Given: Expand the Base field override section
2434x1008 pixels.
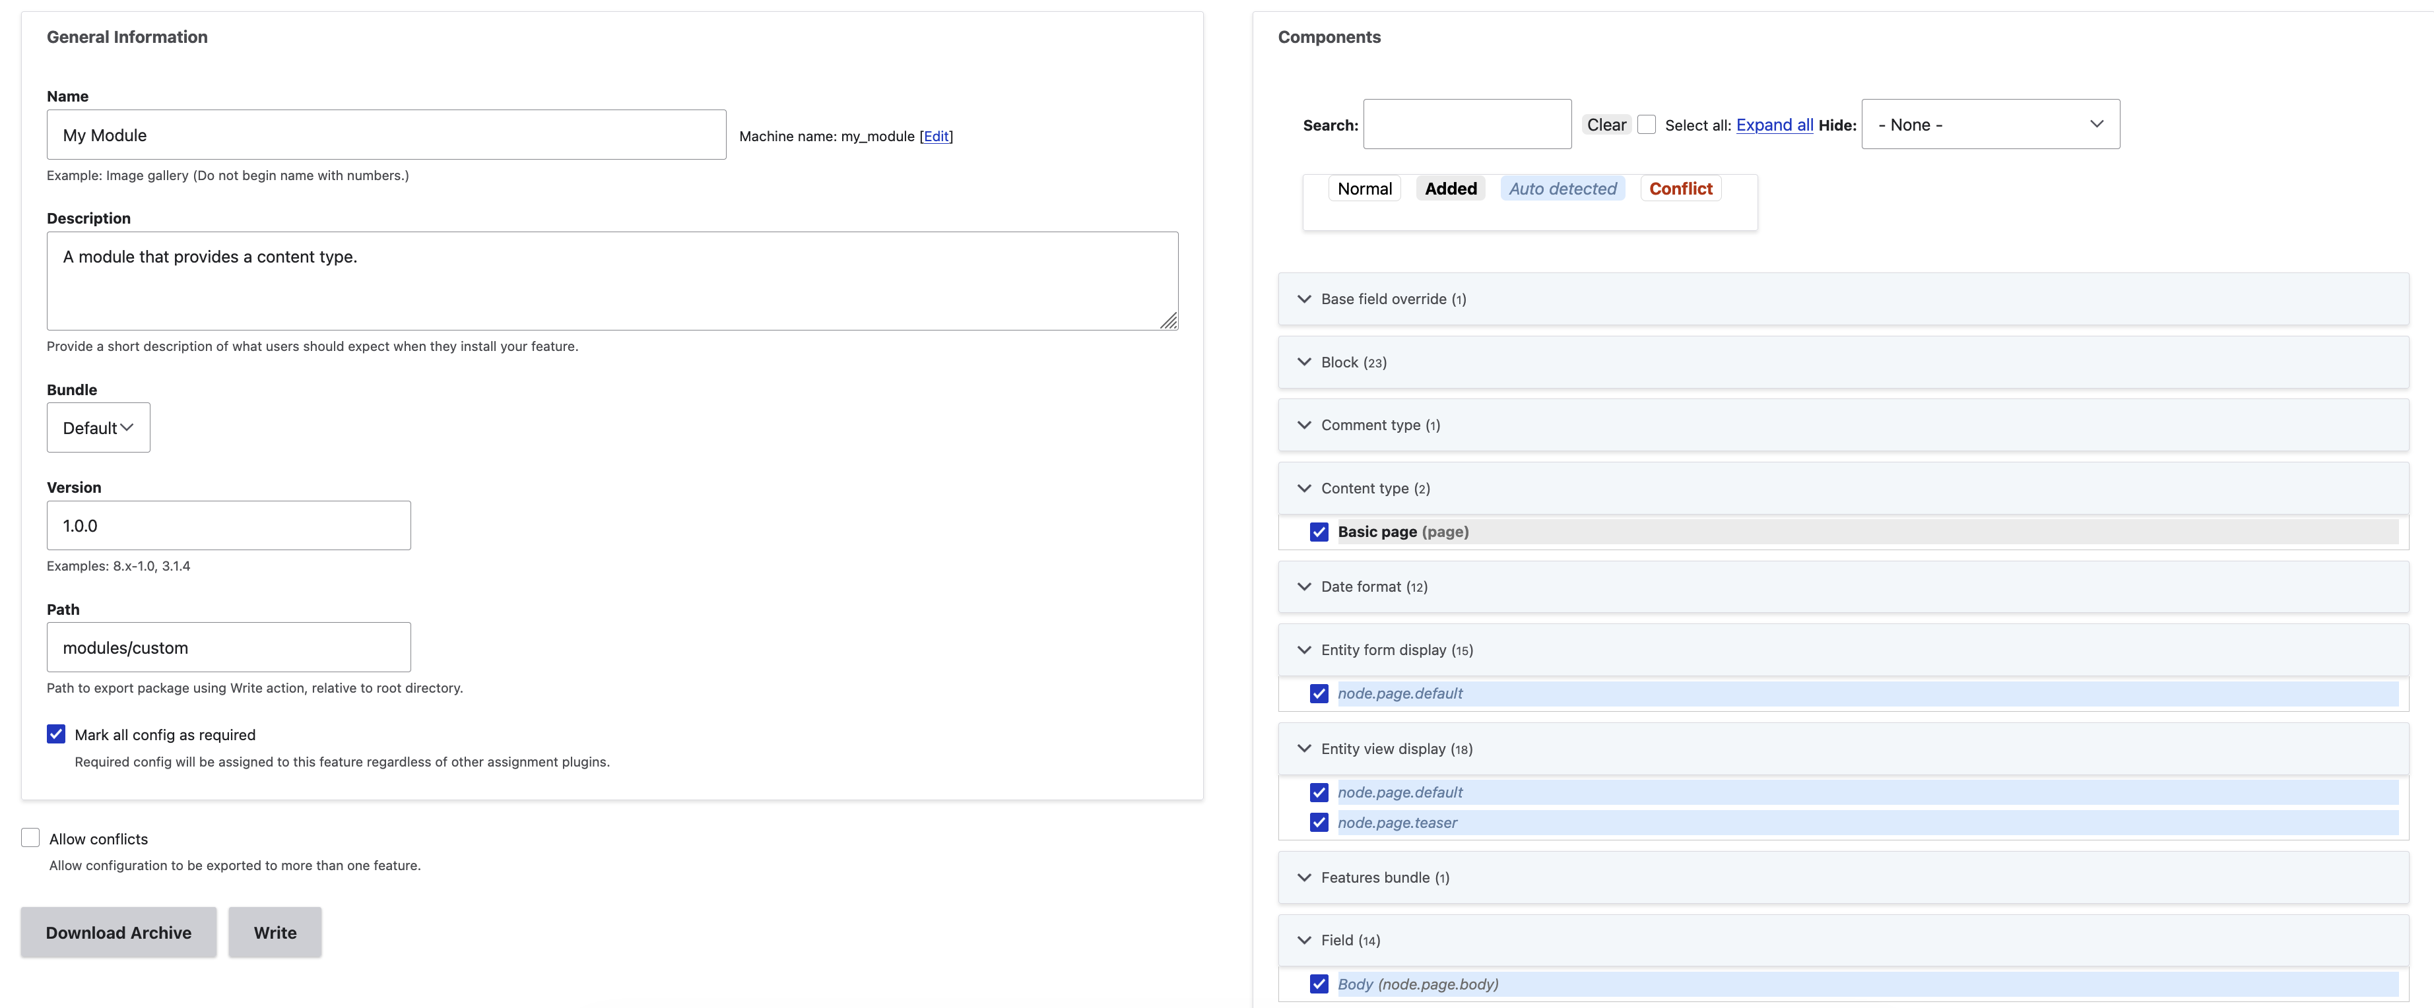Looking at the screenshot, I should point(1843,299).
